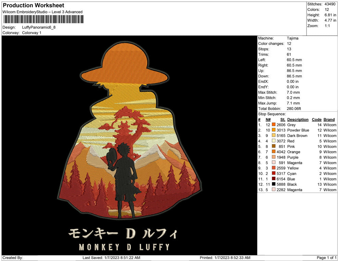Select design name LuffyPanoramic6_8
Viewport: 339px width, 261px height.
(x=39, y=27)
